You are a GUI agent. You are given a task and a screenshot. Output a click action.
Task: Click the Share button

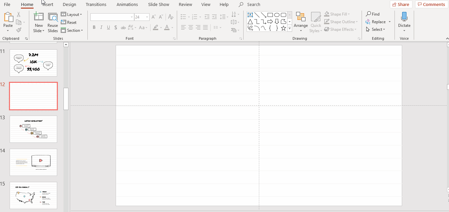(x=401, y=5)
